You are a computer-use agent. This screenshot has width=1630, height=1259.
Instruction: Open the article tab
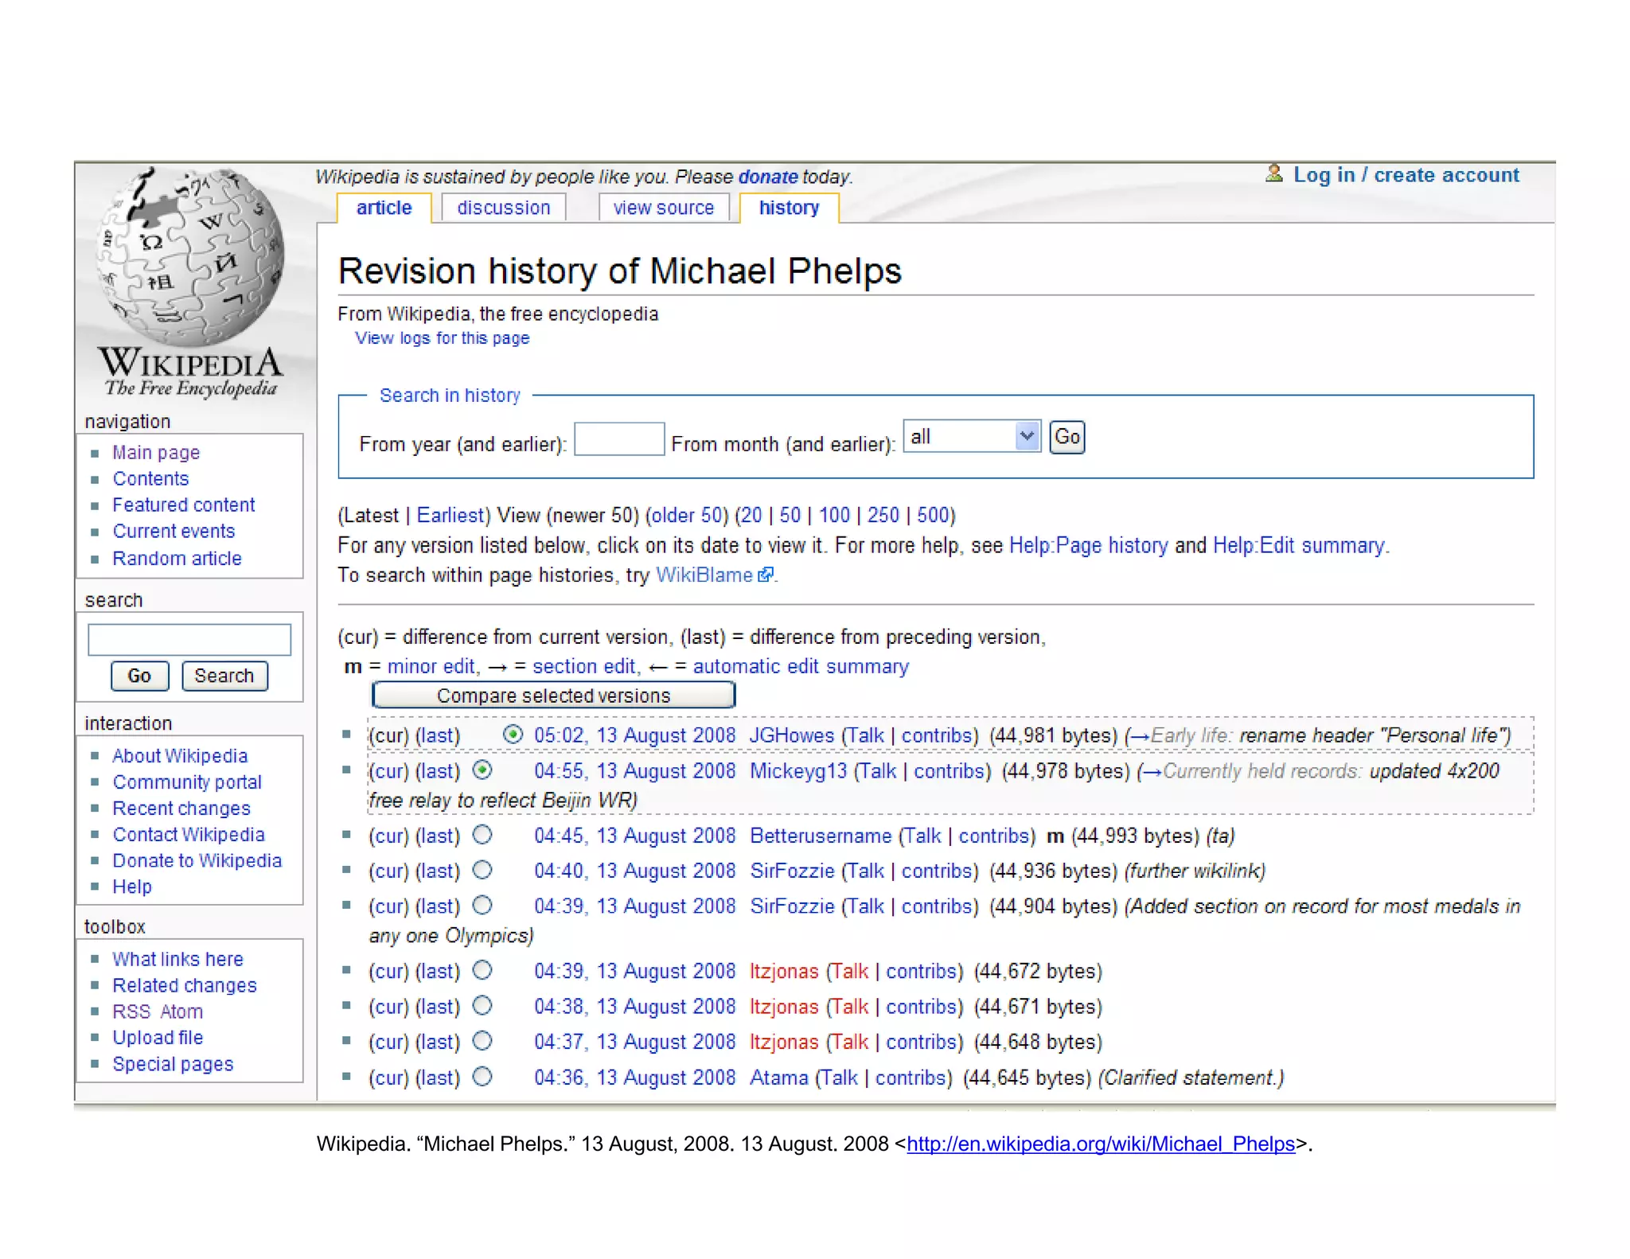click(x=384, y=208)
